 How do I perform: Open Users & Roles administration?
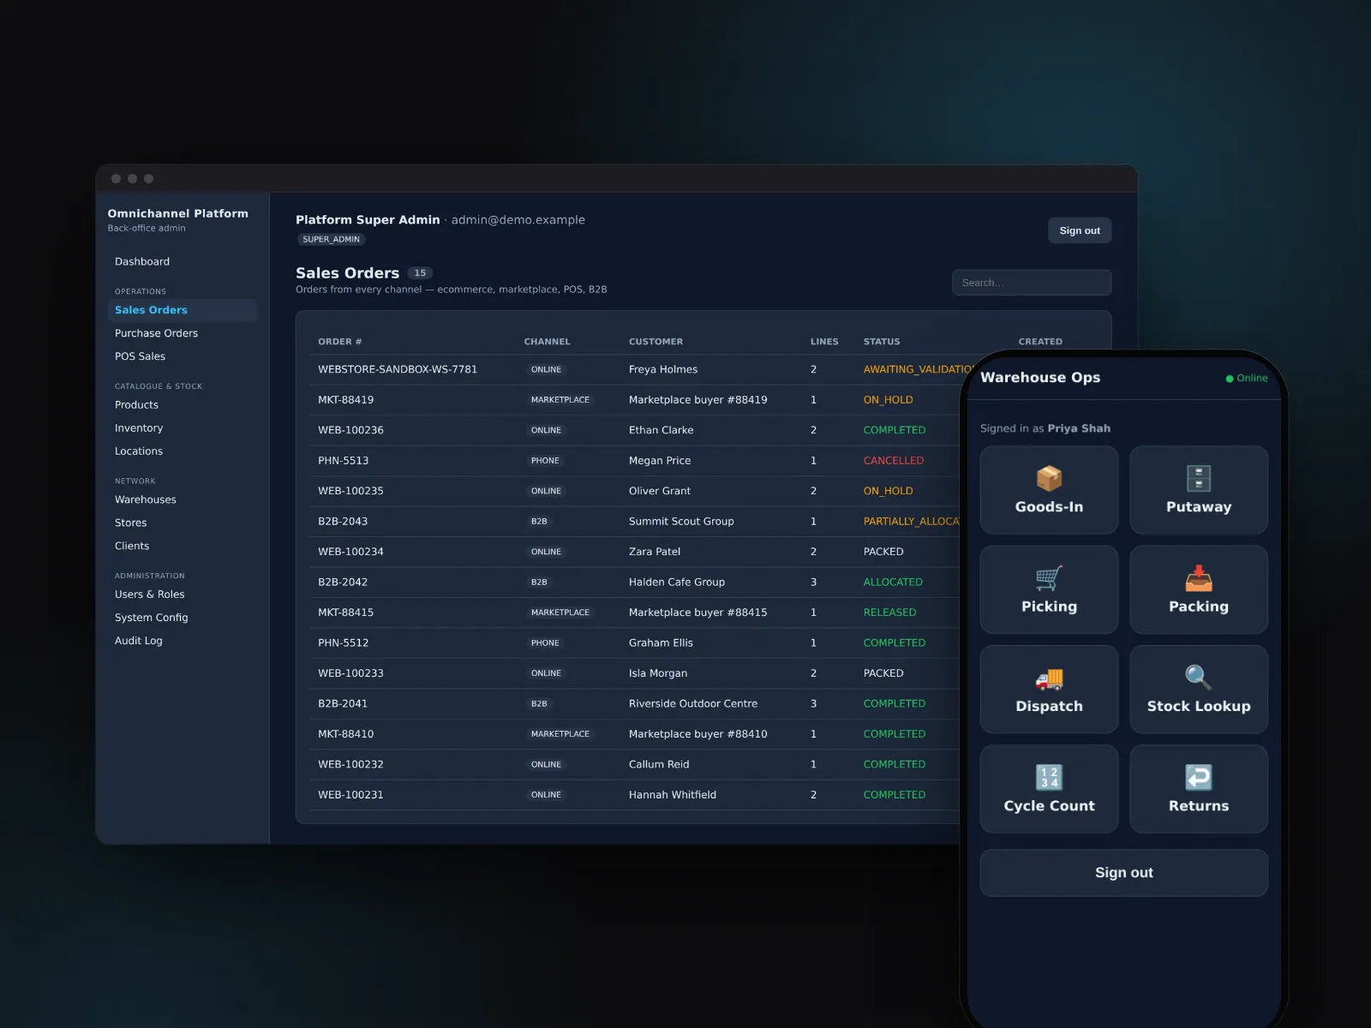(x=149, y=595)
